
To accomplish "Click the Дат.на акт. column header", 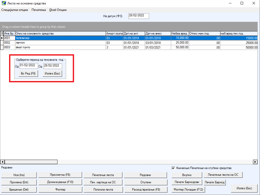I will (x=134, y=33).
